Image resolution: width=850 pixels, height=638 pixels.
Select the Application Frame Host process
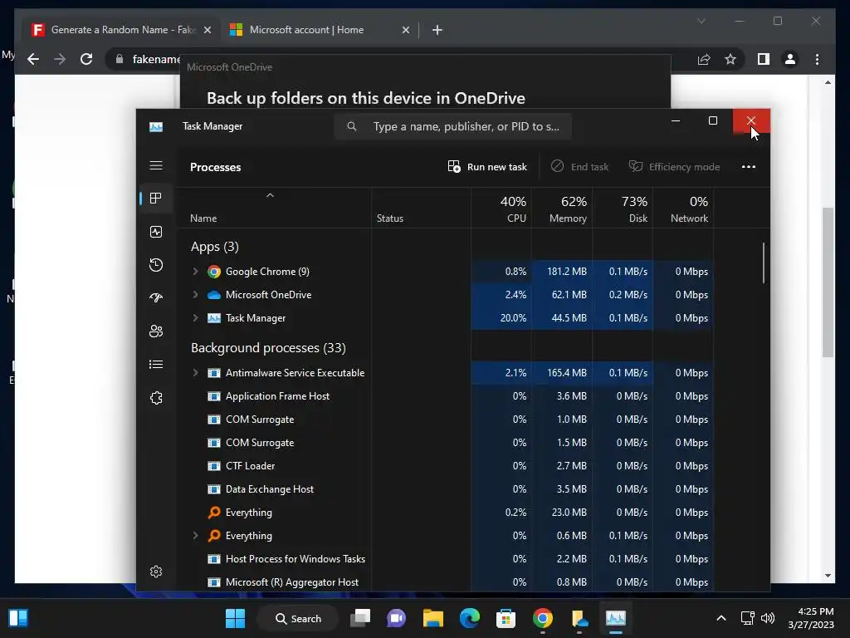(445, 396)
